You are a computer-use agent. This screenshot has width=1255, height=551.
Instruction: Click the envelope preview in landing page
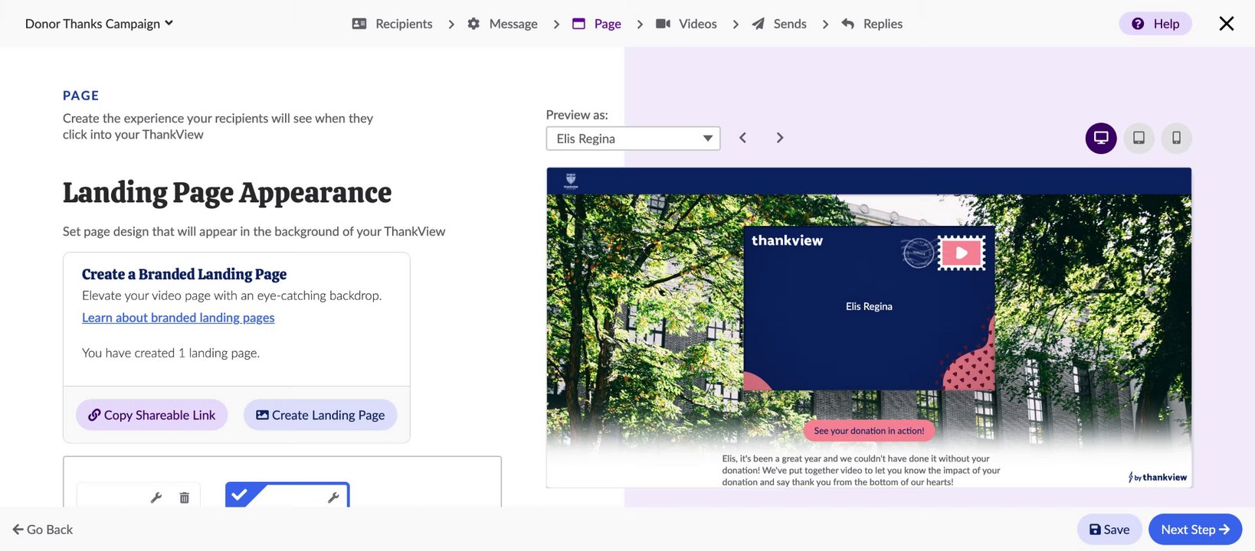pos(869,308)
